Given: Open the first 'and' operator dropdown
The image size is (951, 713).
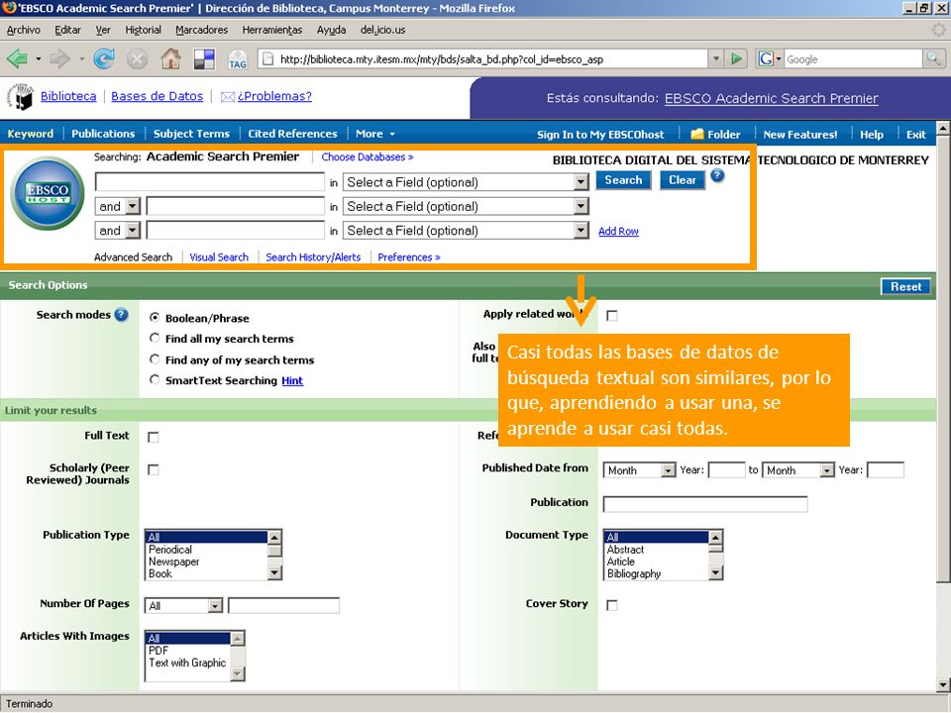Looking at the screenshot, I should (118, 206).
